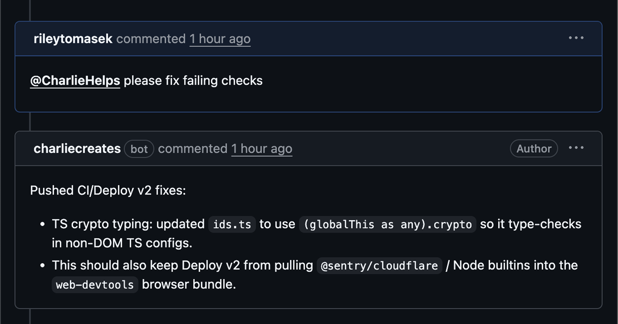The image size is (618, 324).
Task: Click the @CharlieHelps mention
Action: point(75,81)
